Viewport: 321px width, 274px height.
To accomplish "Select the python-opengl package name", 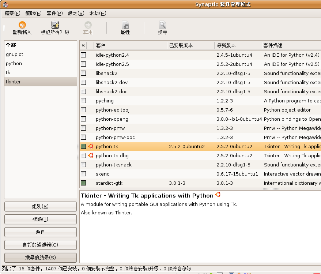I will tap(113, 119).
